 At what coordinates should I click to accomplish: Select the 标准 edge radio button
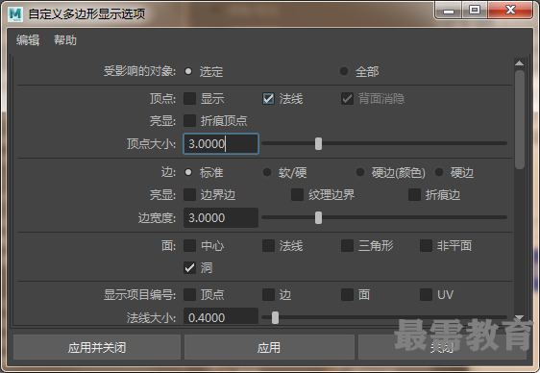[x=188, y=172]
